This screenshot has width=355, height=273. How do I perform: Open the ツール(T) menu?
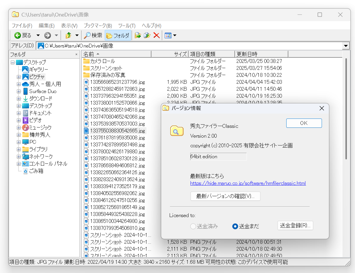tap(127, 26)
